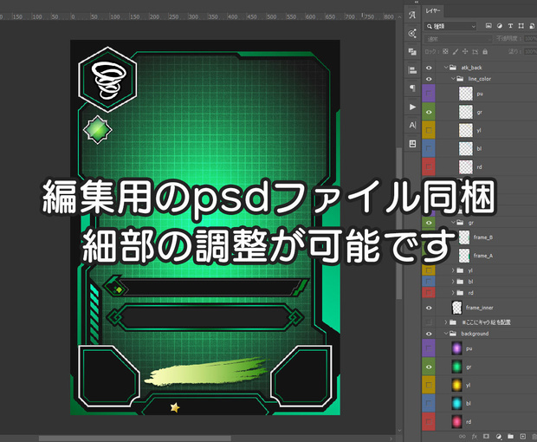Open the Glyphs panel icon
This screenshot has height=442, width=537.
pos(412,15)
